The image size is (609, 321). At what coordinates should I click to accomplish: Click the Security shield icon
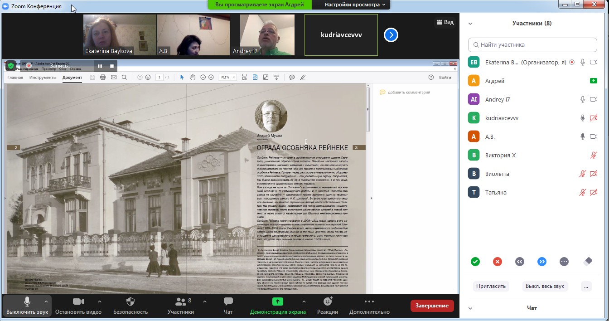click(130, 302)
